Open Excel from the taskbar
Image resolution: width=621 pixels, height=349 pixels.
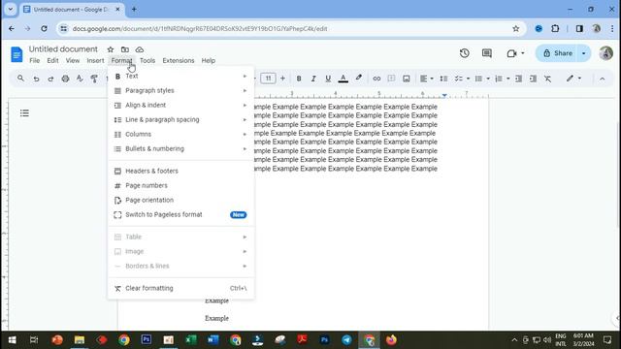tap(191, 340)
